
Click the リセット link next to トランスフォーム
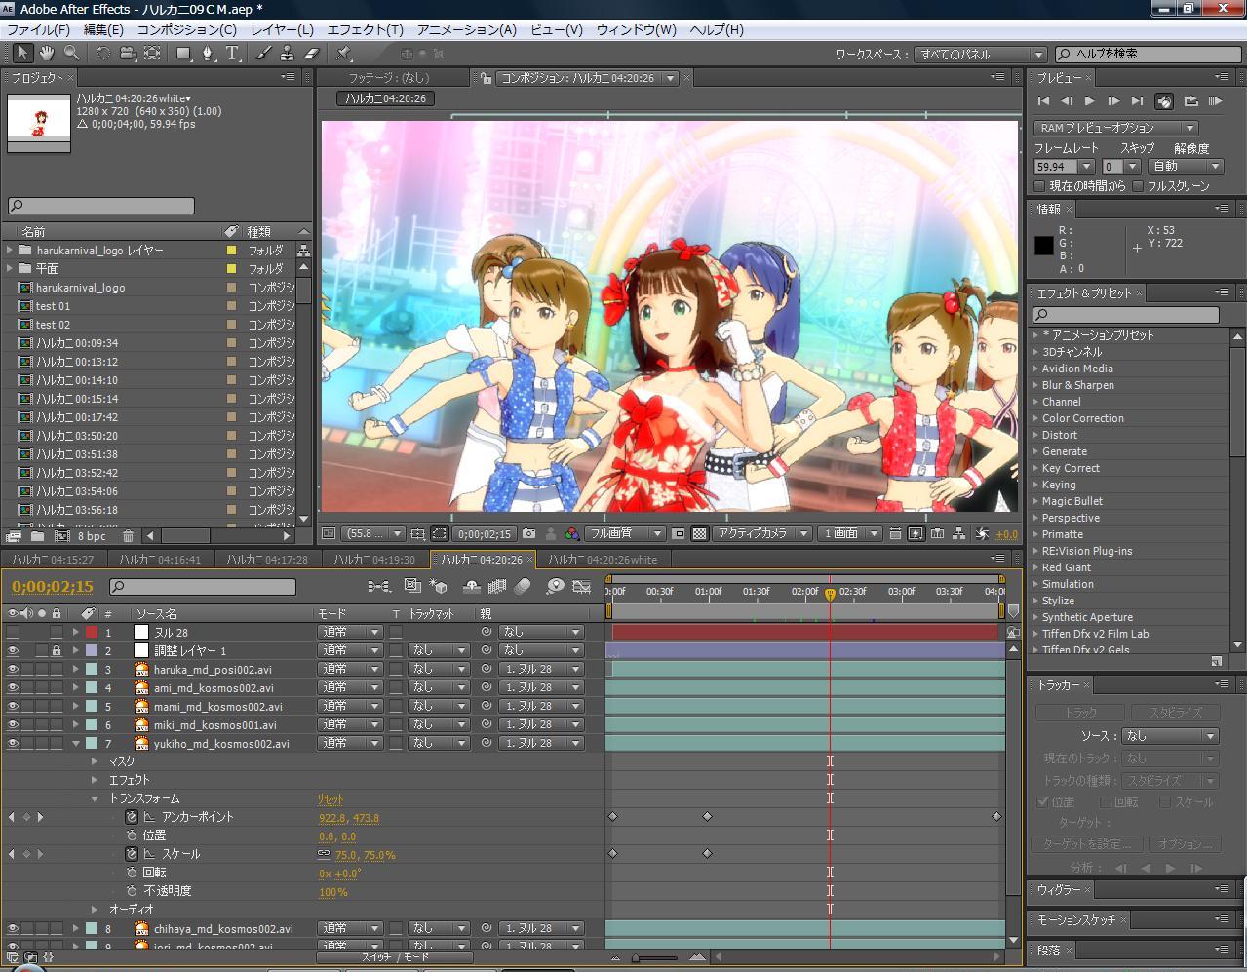click(331, 798)
